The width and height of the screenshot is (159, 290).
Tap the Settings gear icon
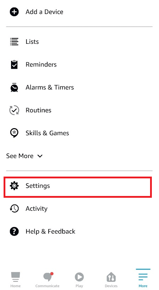(14, 186)
